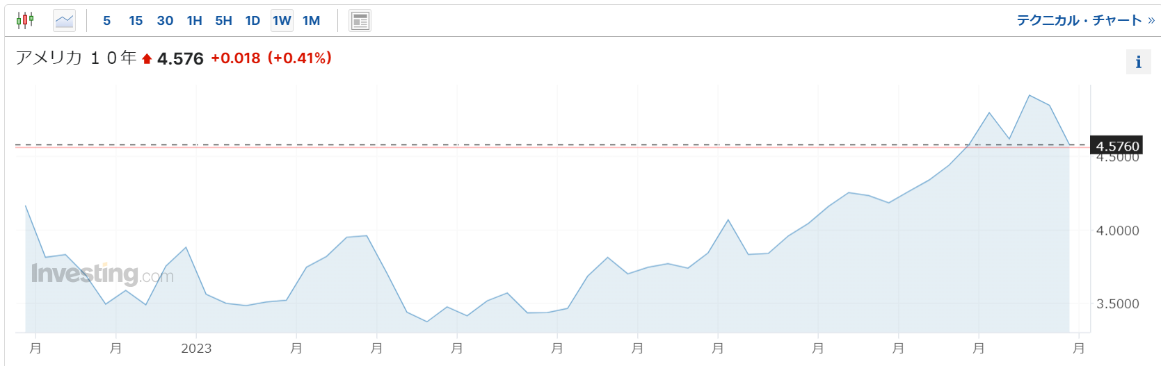Choose the 1M monthly interval
This screenshot has width=1161, height=366.
311,21
